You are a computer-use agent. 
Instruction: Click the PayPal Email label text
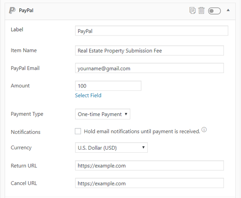click(25, 68)
